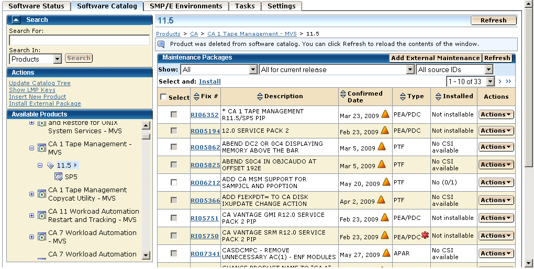Tick checkbox for RI05751 row
Screen dimensions: 534x269
[174, 218]
